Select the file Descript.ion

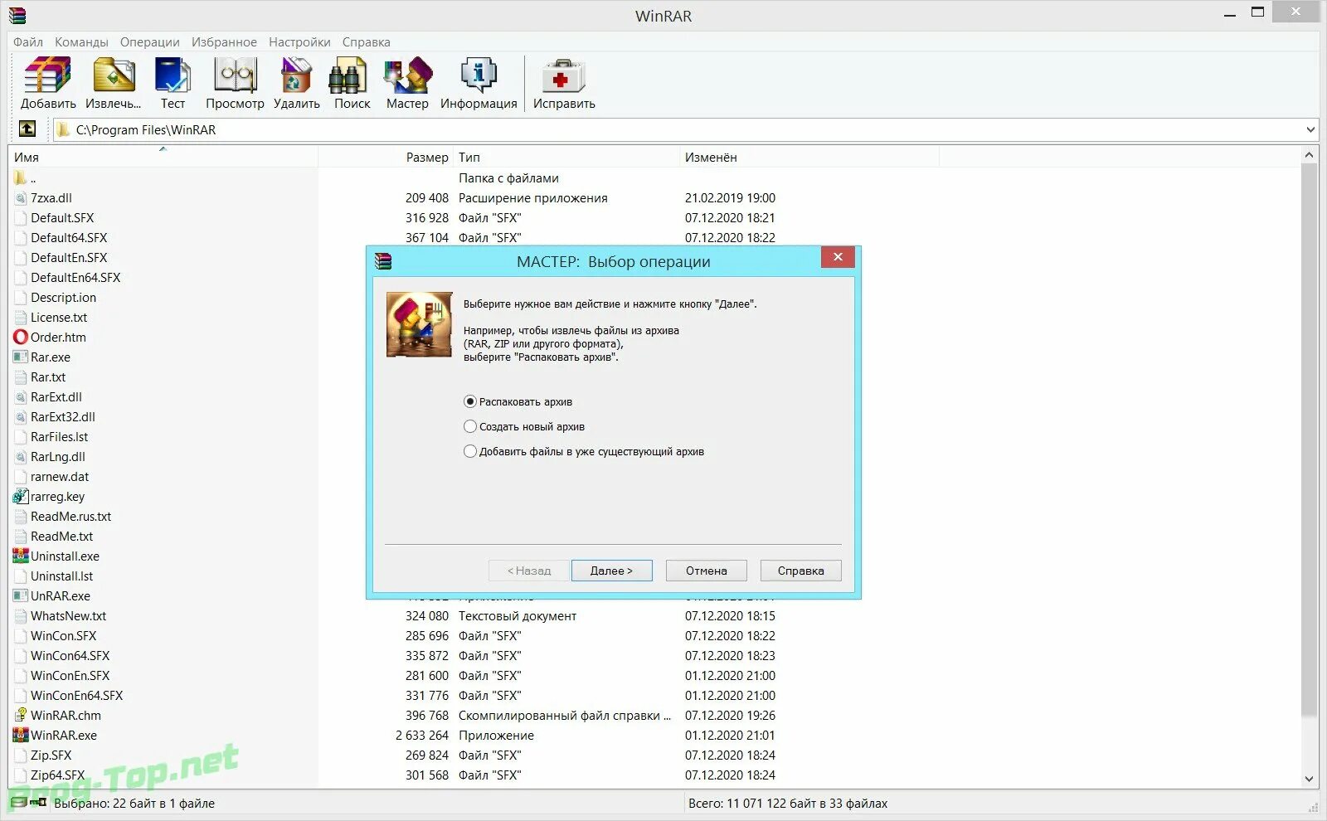[x=63, y=298]
